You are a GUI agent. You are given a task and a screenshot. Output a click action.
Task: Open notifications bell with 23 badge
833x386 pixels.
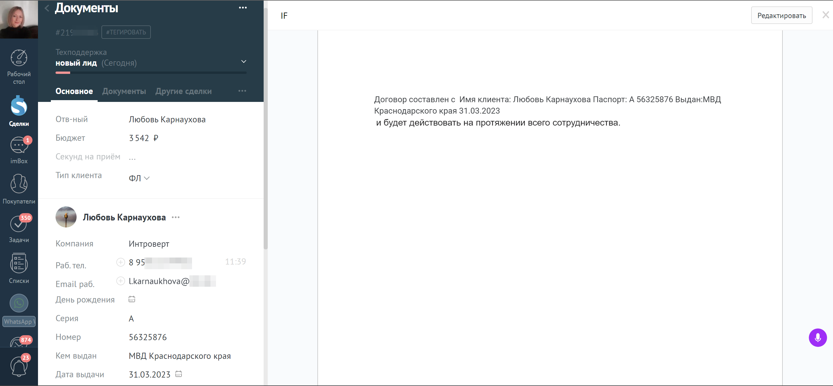coord(19,366)
